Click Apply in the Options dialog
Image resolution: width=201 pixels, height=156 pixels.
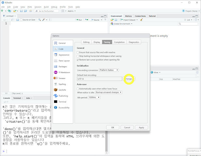click(x=141, y=127)
